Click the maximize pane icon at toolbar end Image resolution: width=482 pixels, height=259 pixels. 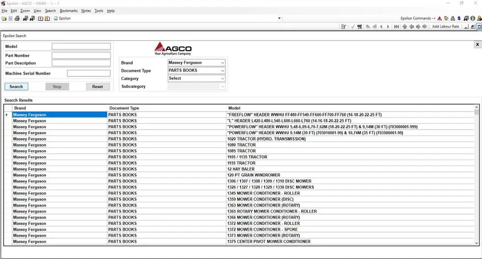(x=479, y=26)
